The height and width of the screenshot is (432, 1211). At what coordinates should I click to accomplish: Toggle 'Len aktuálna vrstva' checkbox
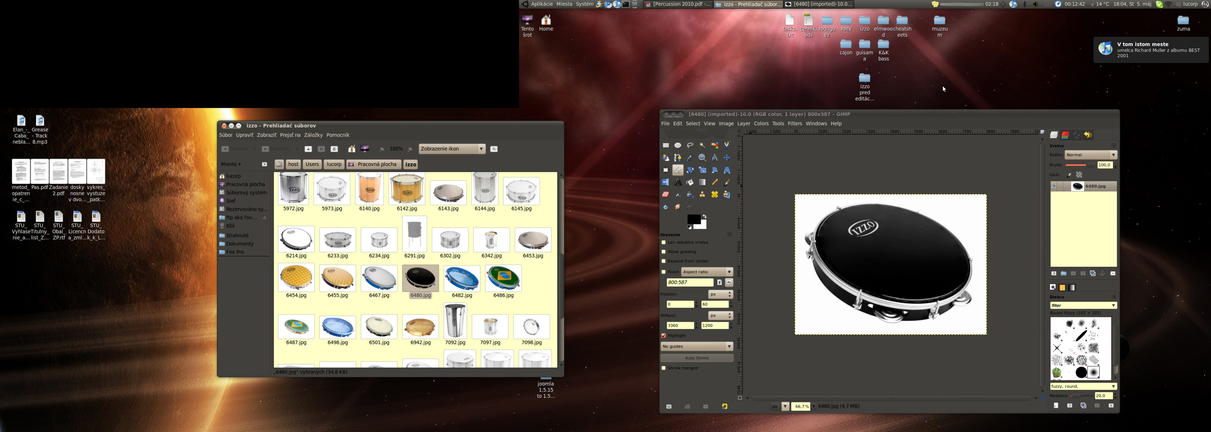tap(663, 242)
